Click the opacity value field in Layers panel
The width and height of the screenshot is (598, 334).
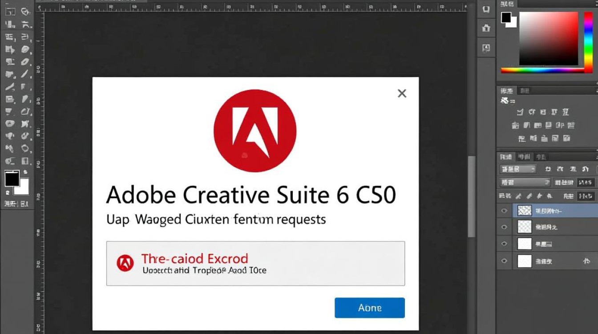[x=586, y=182]
